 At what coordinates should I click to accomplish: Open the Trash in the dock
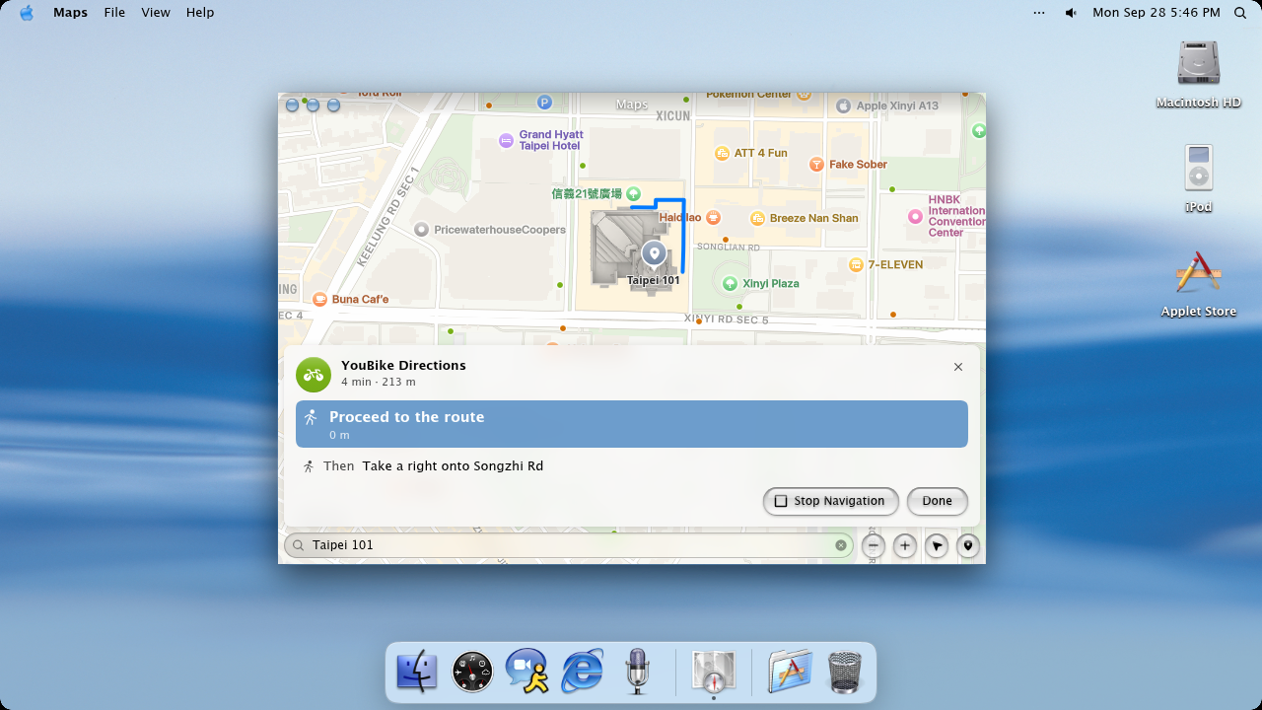(x=845, y=673)
